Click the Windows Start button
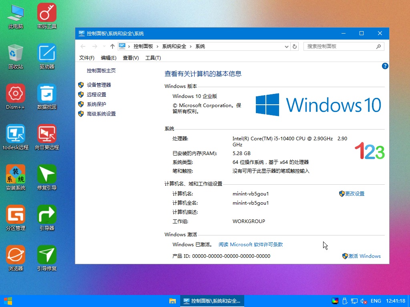 click(8, 301)
